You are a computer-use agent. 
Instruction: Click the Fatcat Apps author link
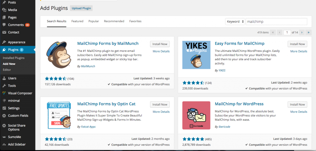tap(88, 127)
